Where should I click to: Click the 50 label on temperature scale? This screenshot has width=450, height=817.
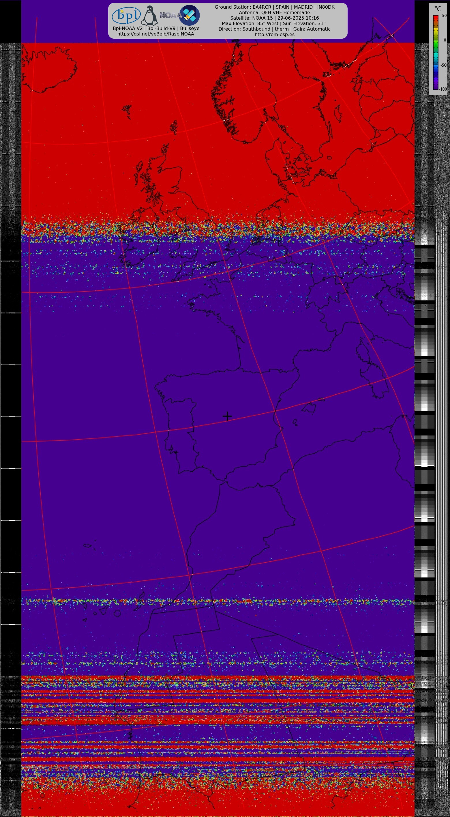pos(444,16)
